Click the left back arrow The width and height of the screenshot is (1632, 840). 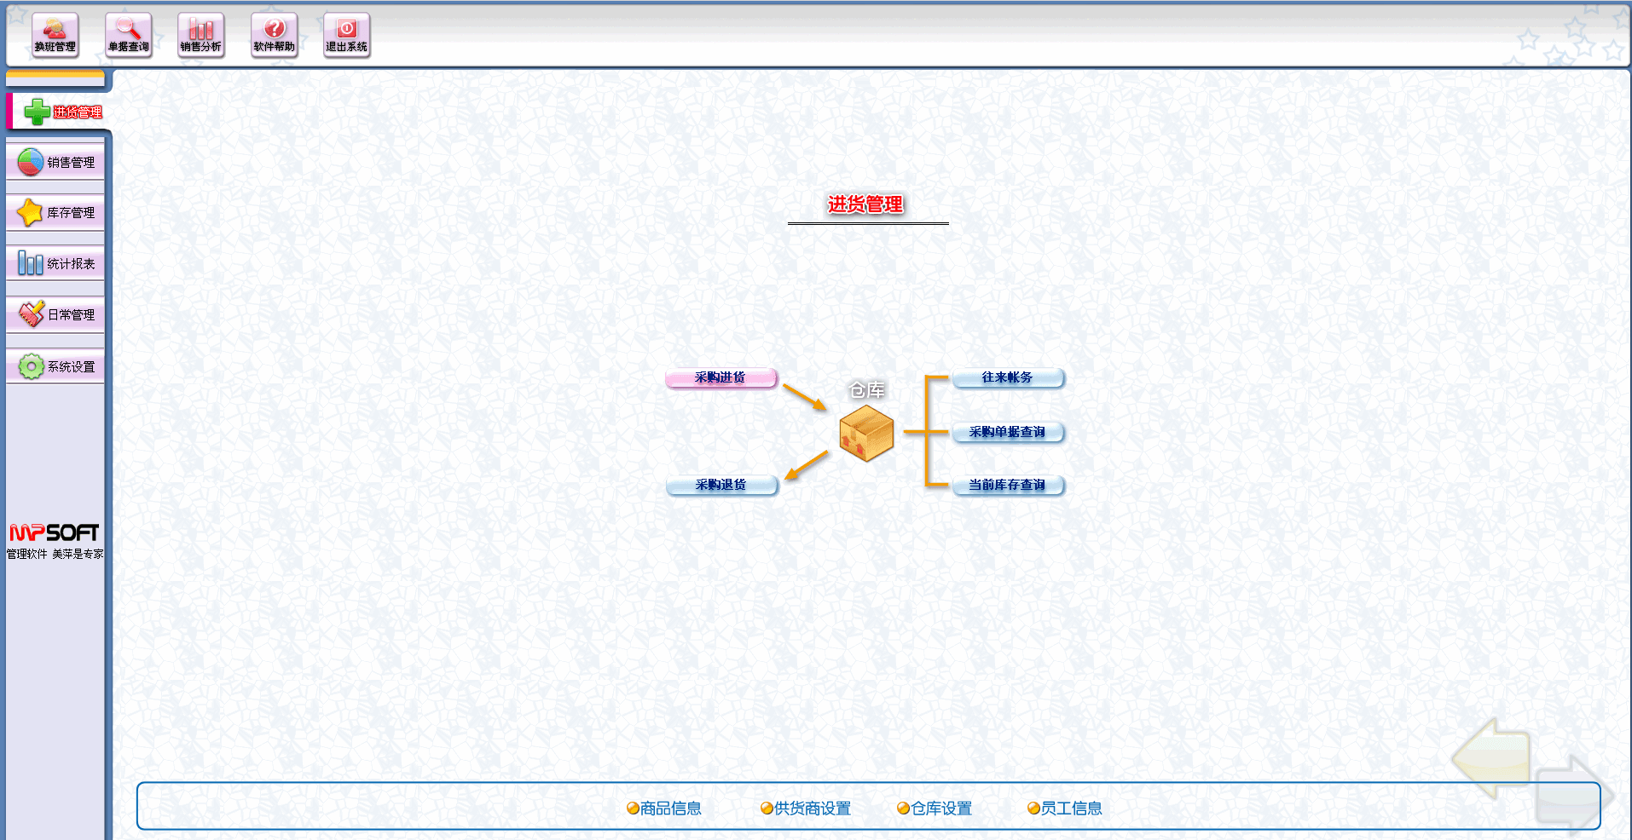point(1490,757)
